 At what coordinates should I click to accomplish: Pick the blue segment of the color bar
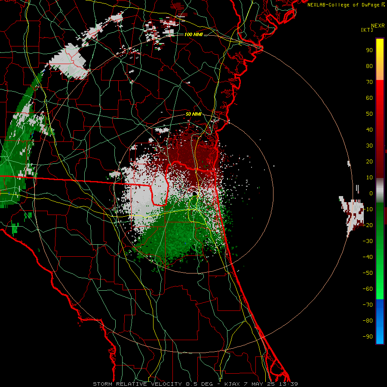point(380,321)
